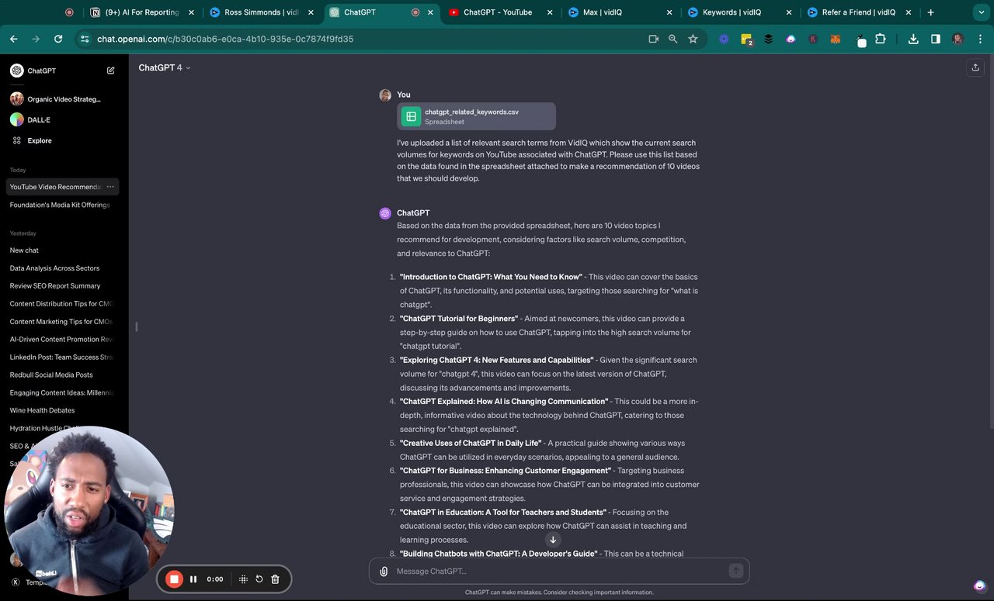The image size is (994, 601).
Task: Open options for YouTube Video Recommendations chat
Action: 110,187
